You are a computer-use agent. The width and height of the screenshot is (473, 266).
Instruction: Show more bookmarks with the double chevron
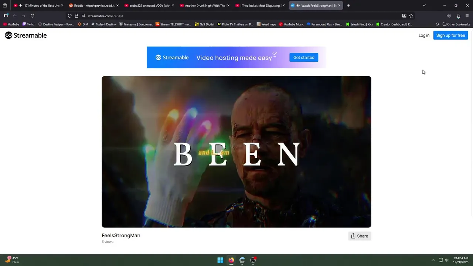438,24
